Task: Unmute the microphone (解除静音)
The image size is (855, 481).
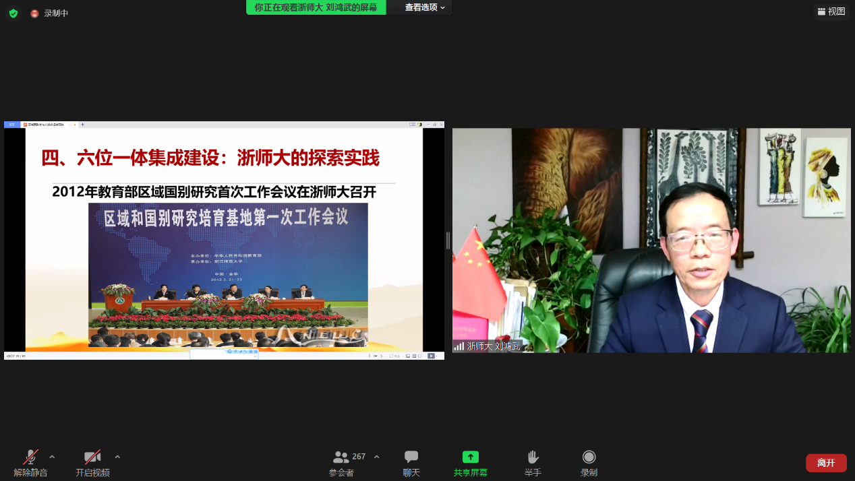Action: point(30,463)
